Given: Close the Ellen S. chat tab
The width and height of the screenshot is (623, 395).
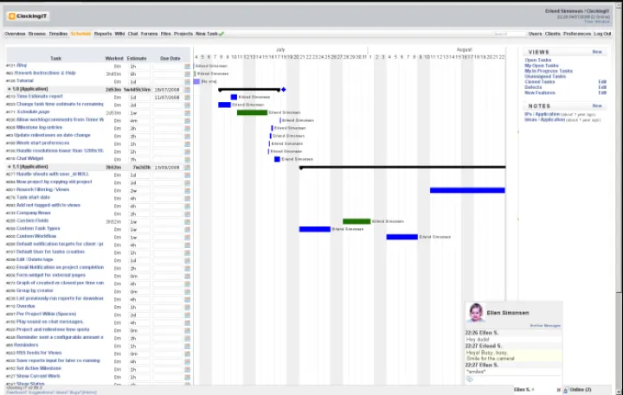Looking at the screenshot, I should [559, 390].
